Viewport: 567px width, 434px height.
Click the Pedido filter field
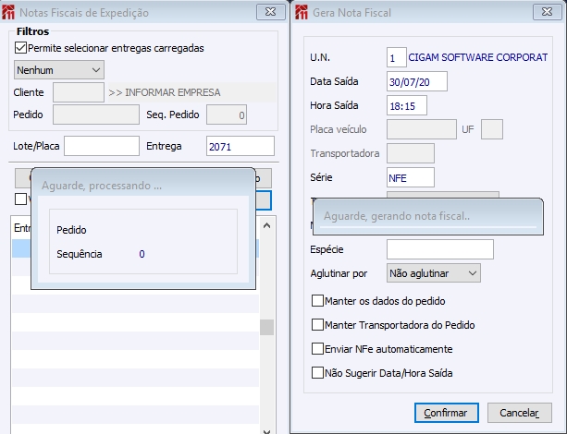click(x=96, y=115)
